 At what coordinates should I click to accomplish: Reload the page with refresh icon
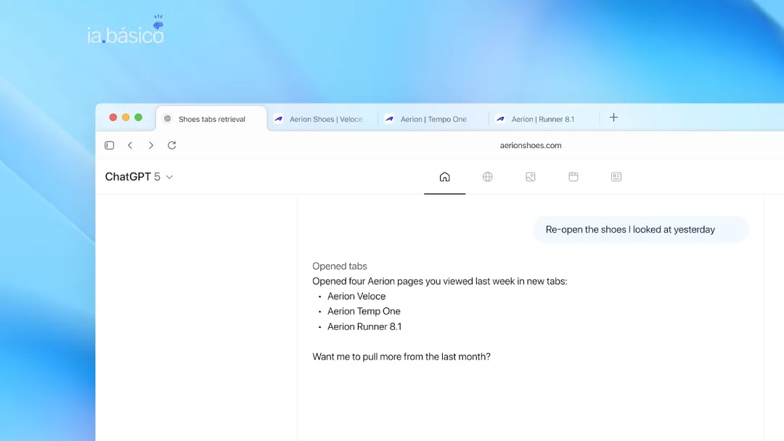click(x=172, y=145)
